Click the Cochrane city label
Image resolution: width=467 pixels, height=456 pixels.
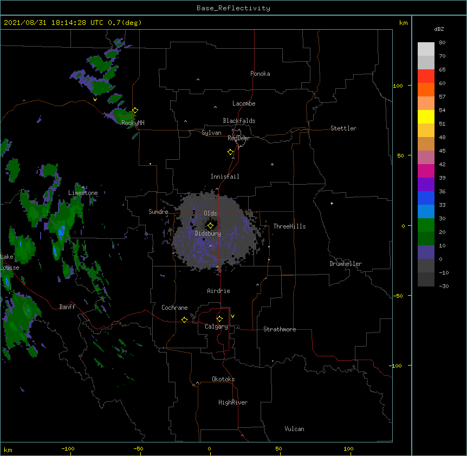click(x=174, y=308)
